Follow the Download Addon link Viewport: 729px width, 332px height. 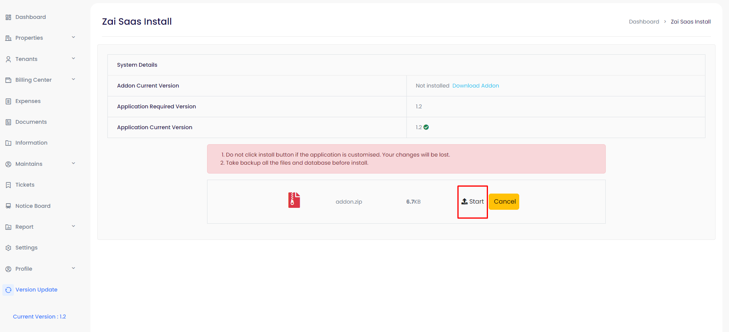coord(476,86)
